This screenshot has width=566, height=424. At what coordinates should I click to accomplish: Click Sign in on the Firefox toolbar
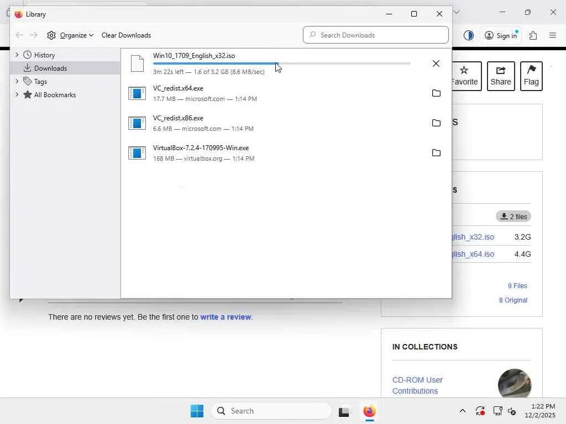pos(501,35)
